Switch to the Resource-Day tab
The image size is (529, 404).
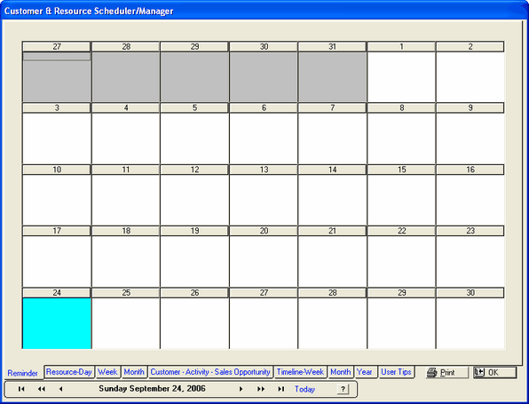click(69, 372)
